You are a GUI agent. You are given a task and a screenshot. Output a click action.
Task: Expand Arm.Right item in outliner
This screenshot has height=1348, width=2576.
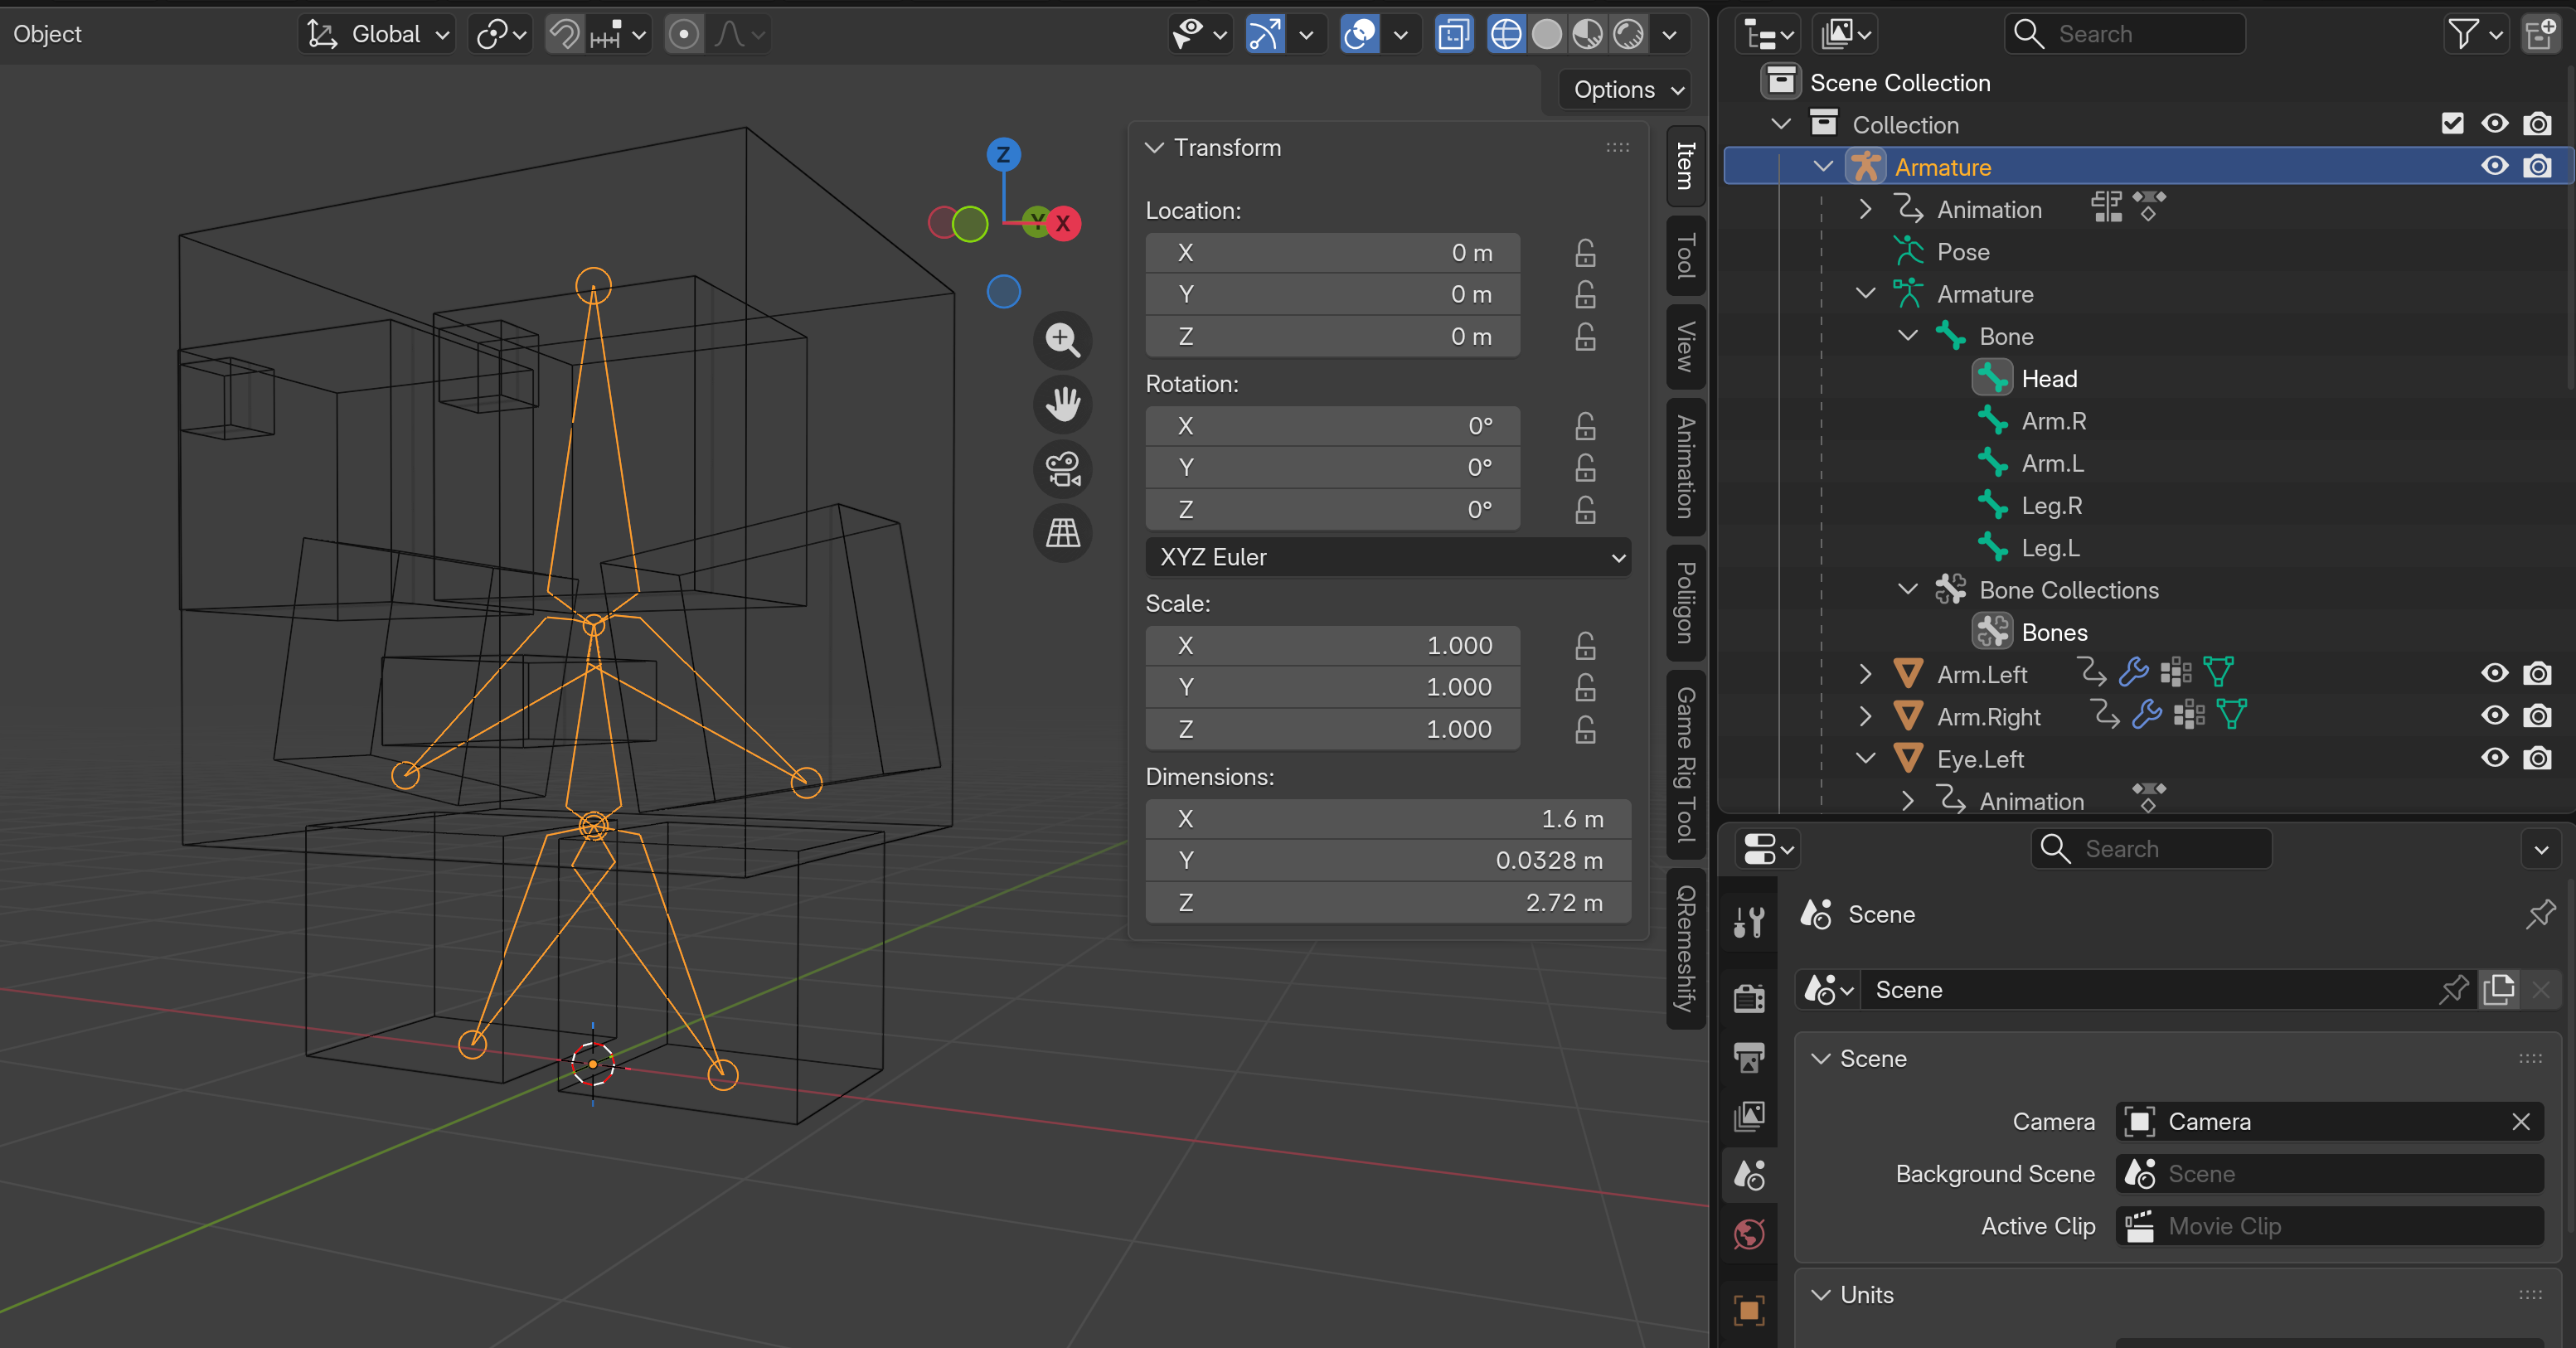pyautogui.click(x=1865, y=716)
